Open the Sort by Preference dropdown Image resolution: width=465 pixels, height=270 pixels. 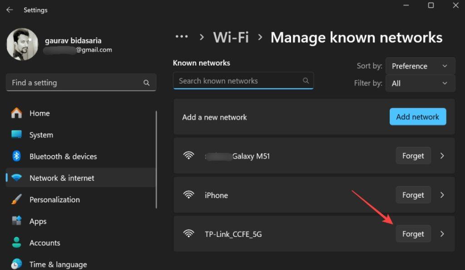coord(420,66)
